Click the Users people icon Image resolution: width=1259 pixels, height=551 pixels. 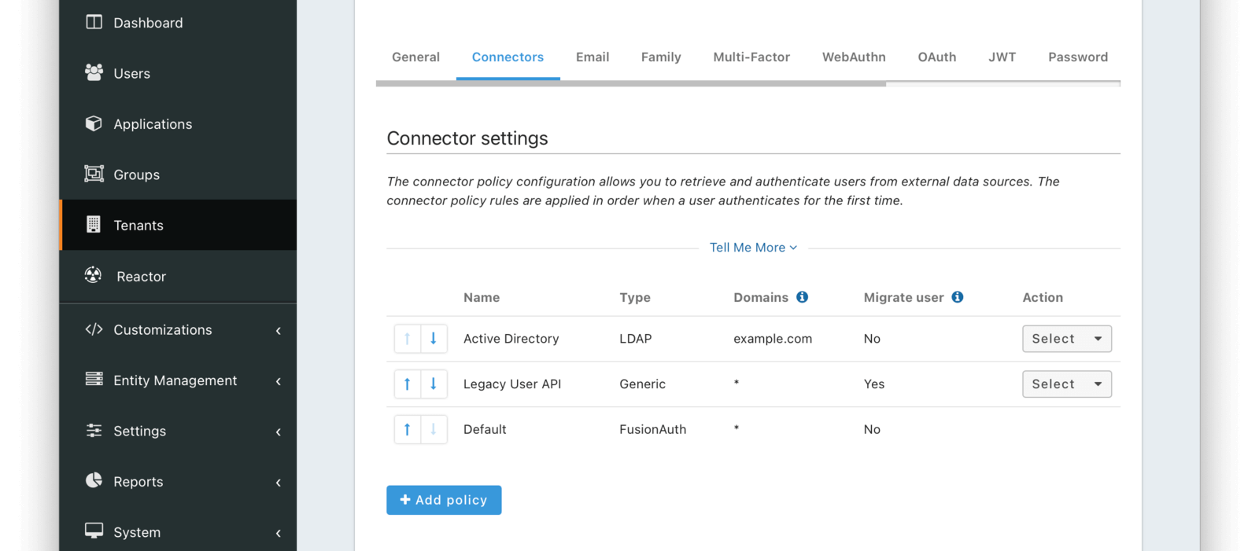94,72
